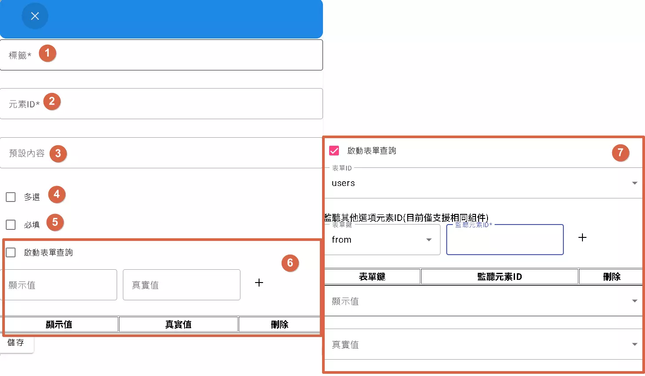Disable 啟動表單查詢 in the right panel
This screenshot has height=376, width=645.
[x=334, y=150]
